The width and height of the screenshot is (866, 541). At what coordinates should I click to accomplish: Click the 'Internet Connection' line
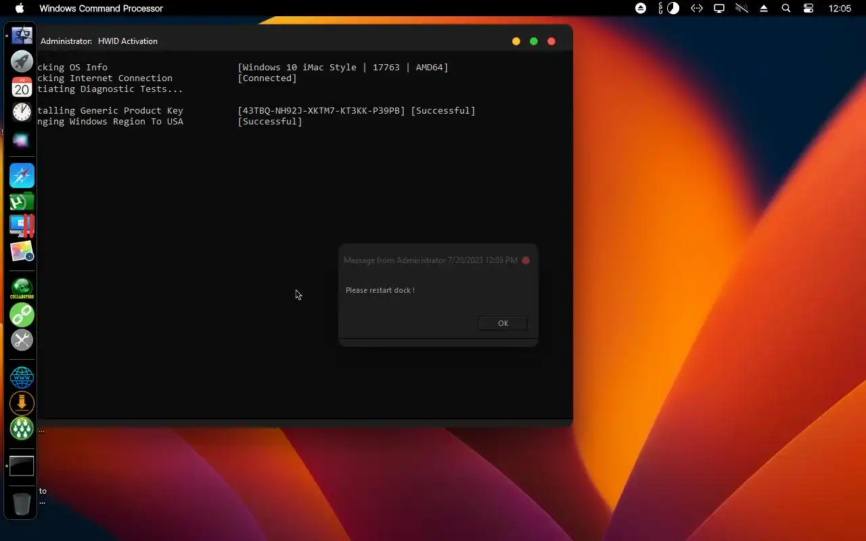coord(105,78)
